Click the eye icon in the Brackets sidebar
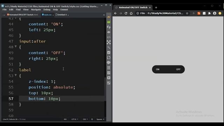This screenshot has width=224, height=126. click(109, 32)
